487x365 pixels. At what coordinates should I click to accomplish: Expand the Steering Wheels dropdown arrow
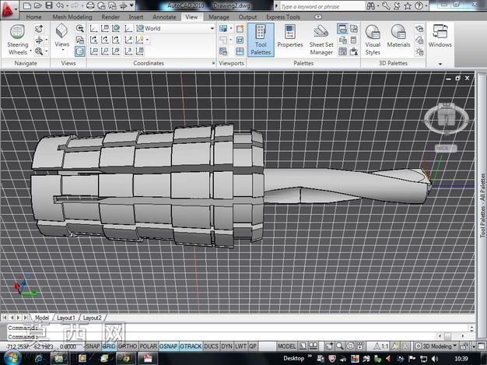[31, 51]
